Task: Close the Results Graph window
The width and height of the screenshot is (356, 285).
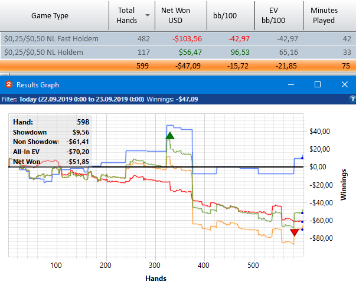Action: (345, 84)
